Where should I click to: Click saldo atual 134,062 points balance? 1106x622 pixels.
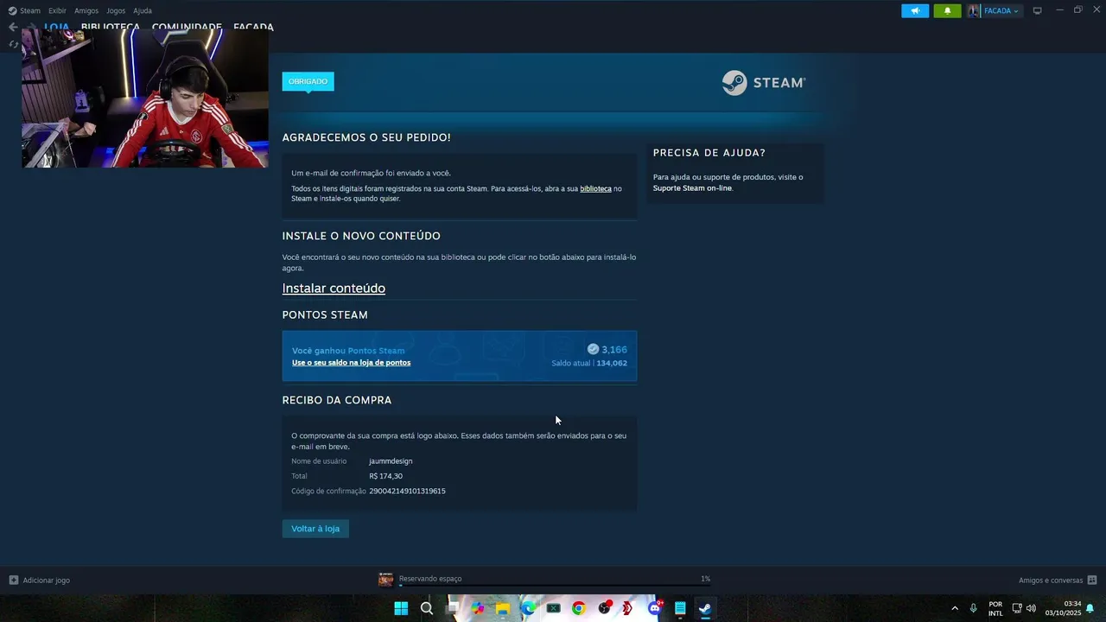tap(589, 363)
